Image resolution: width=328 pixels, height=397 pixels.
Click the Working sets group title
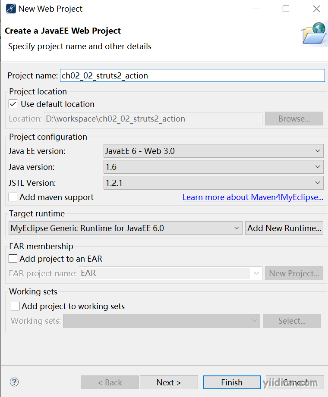click(x=33, y=291)
